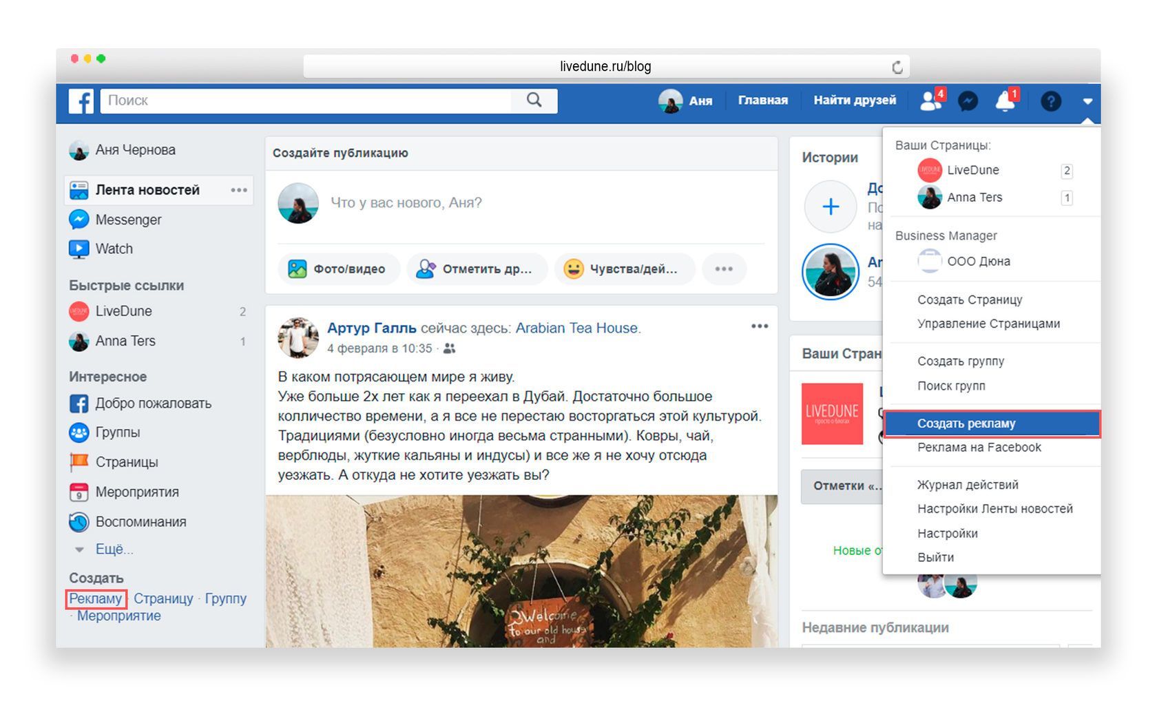
Task: Click the Чувства/дей... button
Action: click(624, 269)
